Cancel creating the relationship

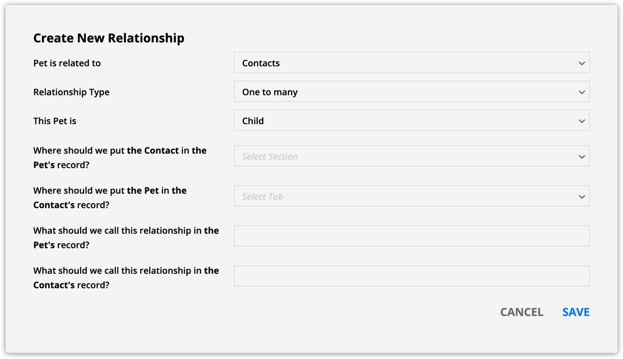pos(522,312)
